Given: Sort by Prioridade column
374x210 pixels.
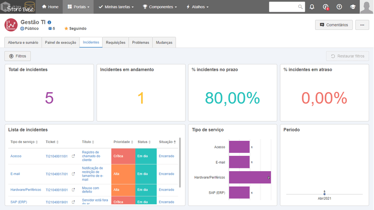Looking at the screenshot, I should 123,142.
